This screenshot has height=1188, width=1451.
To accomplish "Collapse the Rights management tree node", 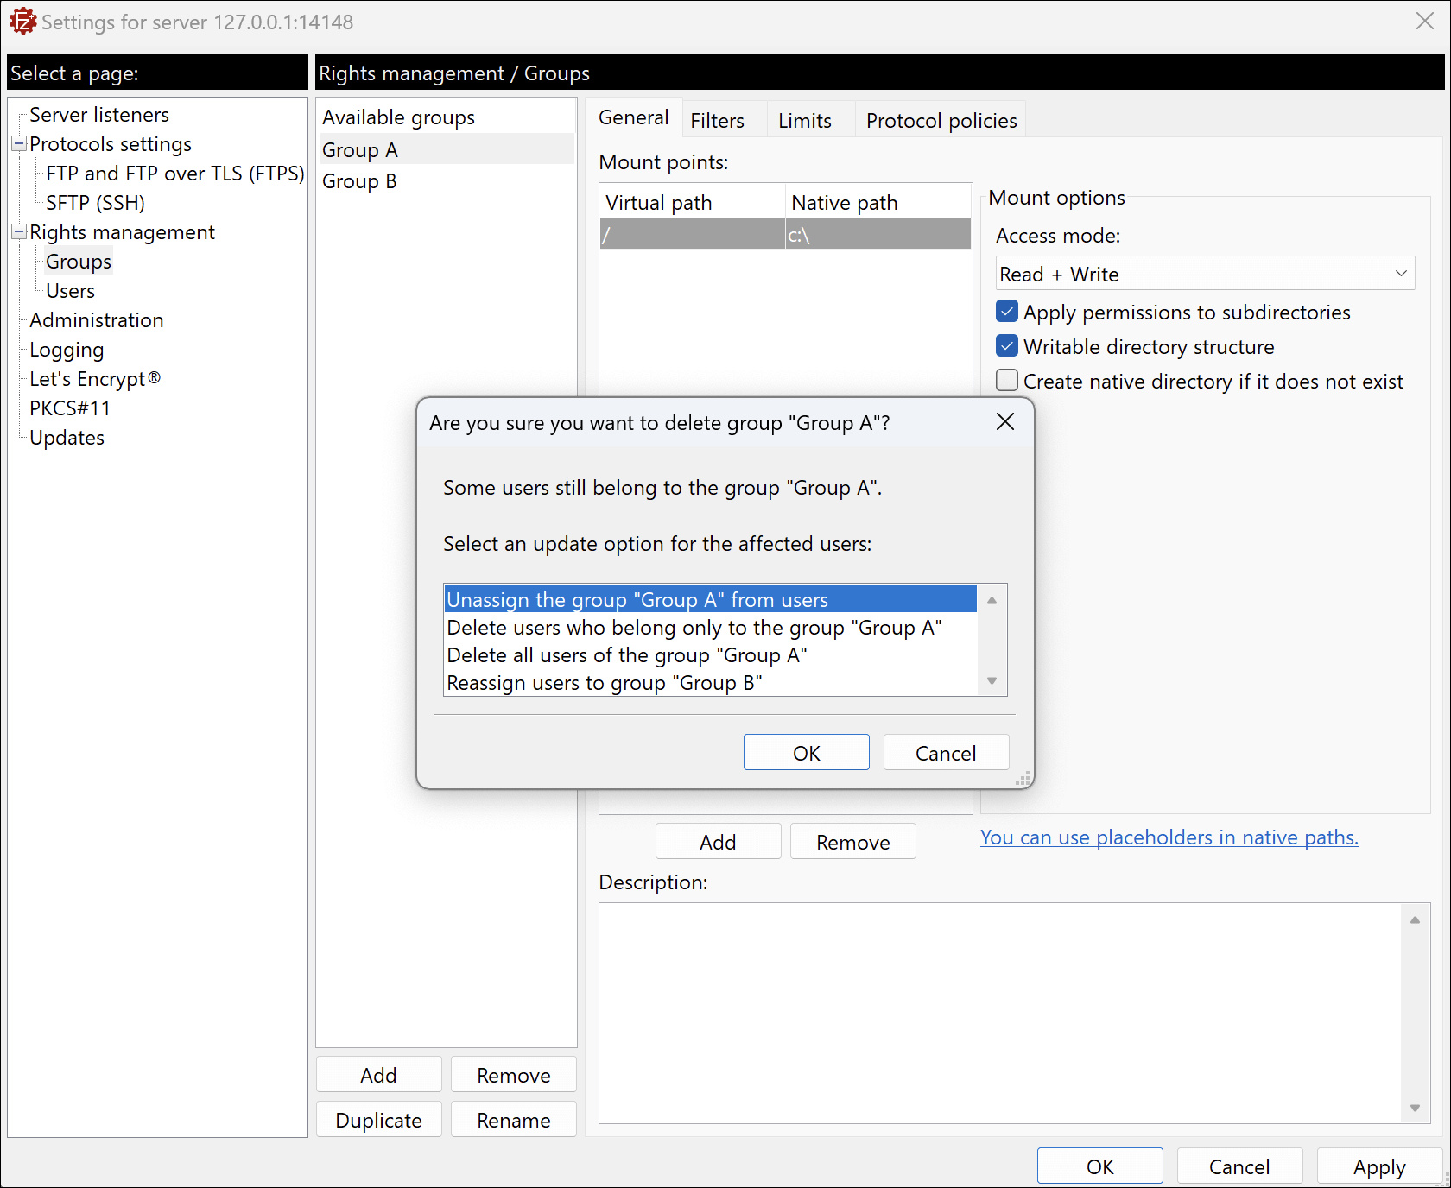I will point(18,232).
